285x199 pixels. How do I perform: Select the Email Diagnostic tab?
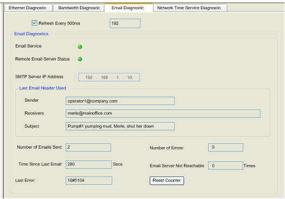(128, 8)
